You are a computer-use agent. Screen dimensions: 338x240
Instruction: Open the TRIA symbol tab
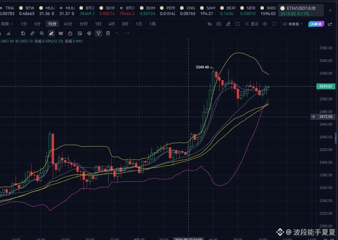point(7,11)
